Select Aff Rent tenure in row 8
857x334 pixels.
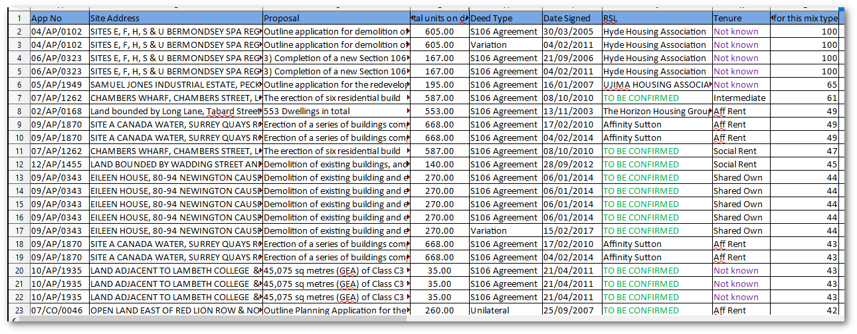click(741, 112)
